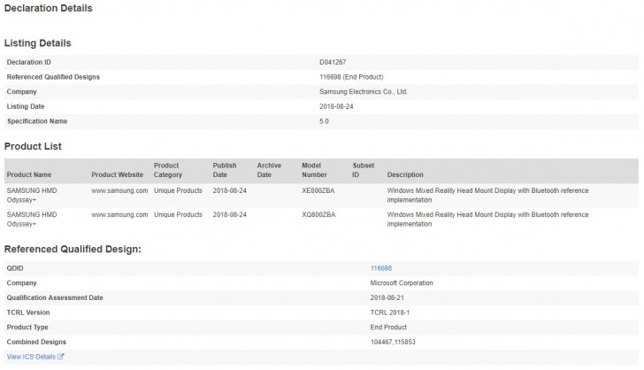644x370 pixels.
Task: Select the XQ800ZBA model number cell
Action: (318, 214)
